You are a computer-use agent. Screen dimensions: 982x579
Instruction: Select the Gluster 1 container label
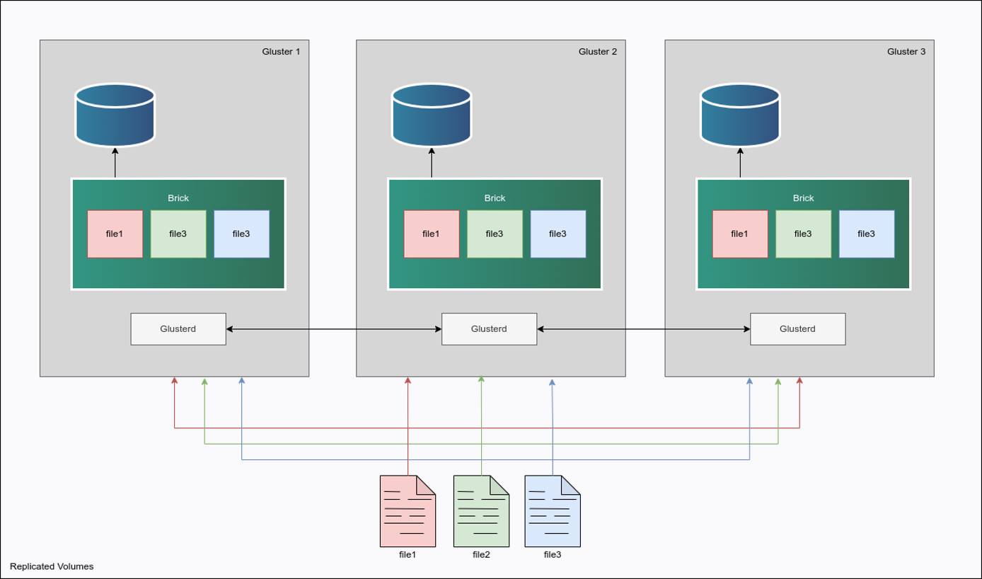click(x=281, y=51)
